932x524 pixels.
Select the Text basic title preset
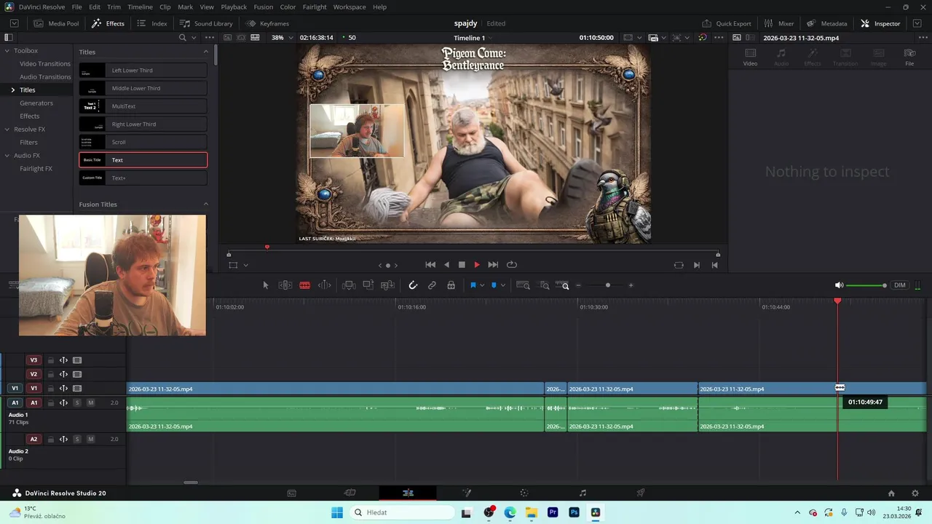click(143, 160)
